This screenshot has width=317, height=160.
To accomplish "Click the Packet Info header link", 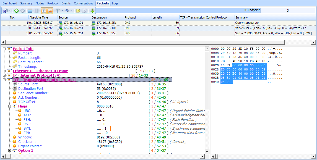I will pyautogui.click(x=23, y=49).
